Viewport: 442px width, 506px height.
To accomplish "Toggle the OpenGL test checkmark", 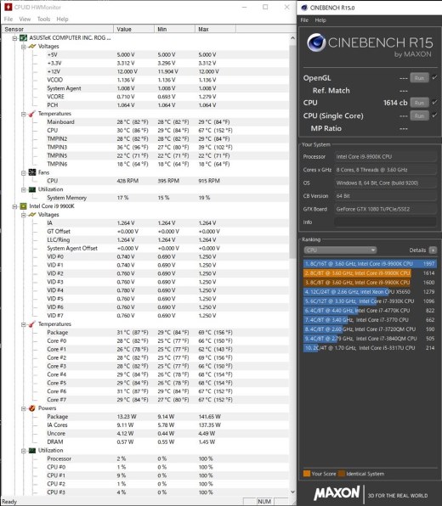I will 434,77.
